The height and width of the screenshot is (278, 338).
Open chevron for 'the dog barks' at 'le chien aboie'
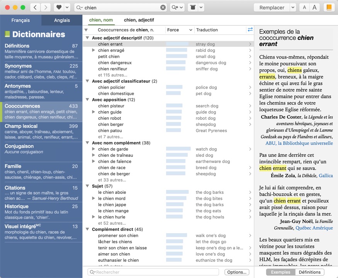coord(250,192)
